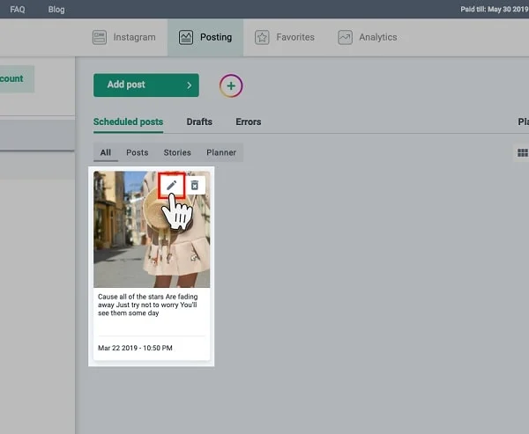
Task: Click the pencil edit icon on the post
Action: tap(172, 185)
